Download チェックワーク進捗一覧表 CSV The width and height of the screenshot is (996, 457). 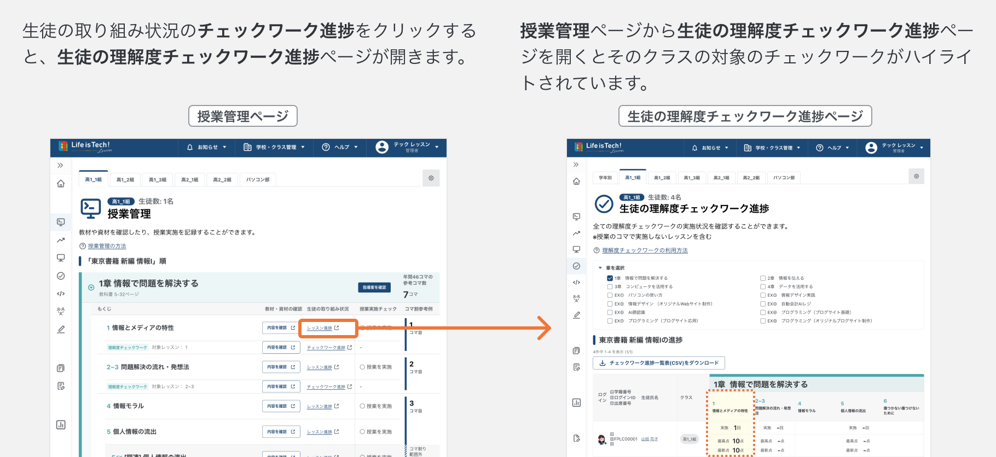tap(659, 363)
